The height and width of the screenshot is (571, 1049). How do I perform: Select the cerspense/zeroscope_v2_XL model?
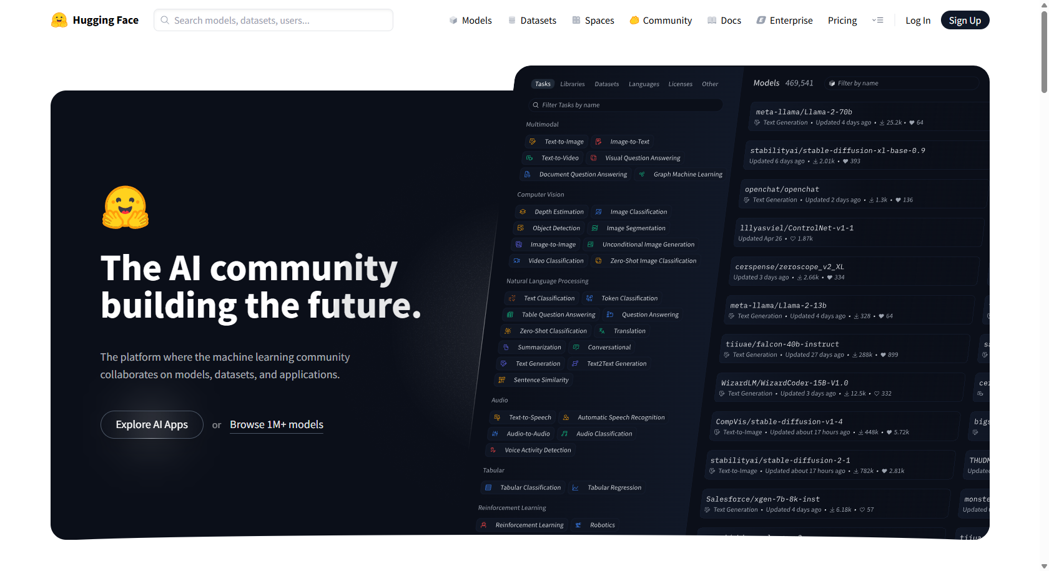point(854,271)
